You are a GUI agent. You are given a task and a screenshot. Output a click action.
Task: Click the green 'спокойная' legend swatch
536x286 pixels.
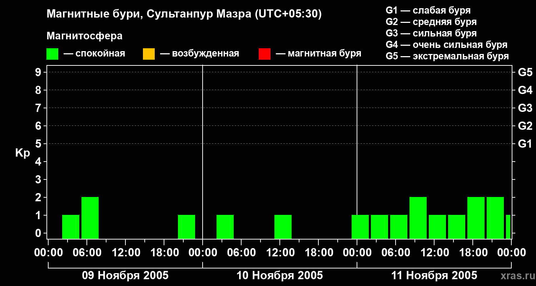point(52,54)
